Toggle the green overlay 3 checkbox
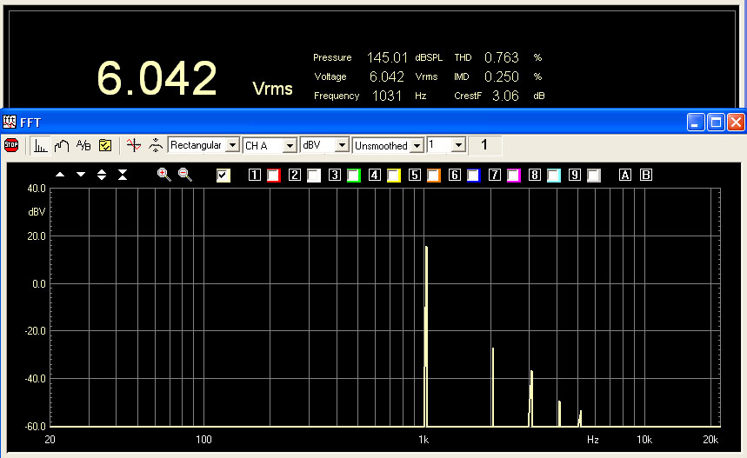The width and height of the screenshot is (747, 458). (353, 176)
